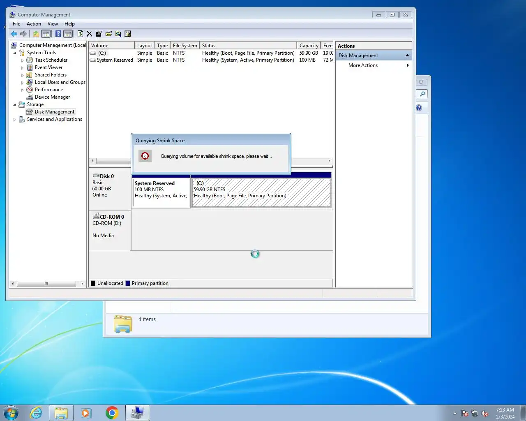Expand the Event Viewer tree node
Viewport: 526px width, 421px height.
coord(23,68)
